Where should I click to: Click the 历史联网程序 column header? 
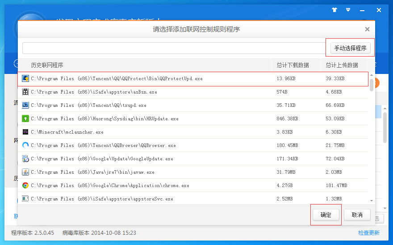[x=47, y=65]
